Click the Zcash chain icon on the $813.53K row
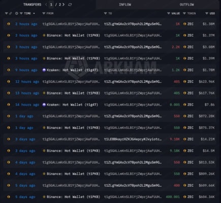The height and width of the screenshot is (203, 221). (x=9, y=162)
